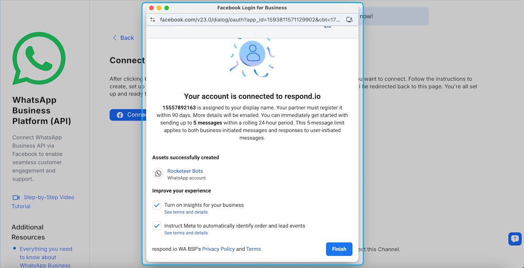Click the user avatar celebration graphic
Viewport: 524px width, 268px height.
(x=252, y=54)
